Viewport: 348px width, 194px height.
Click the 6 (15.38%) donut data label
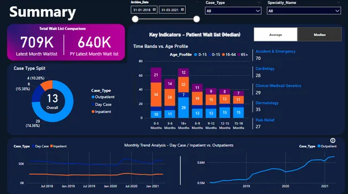point(22,86)
